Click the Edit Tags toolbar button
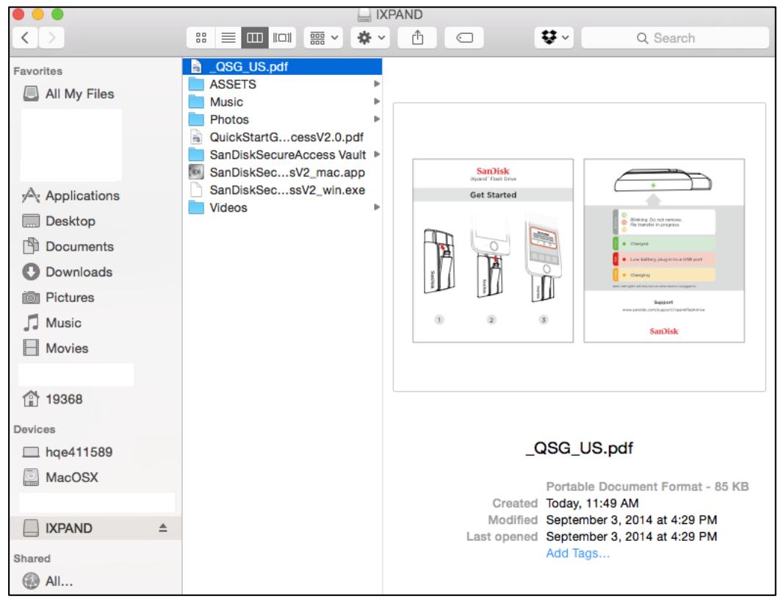This screenshot has height=599, width=778. 464,37
